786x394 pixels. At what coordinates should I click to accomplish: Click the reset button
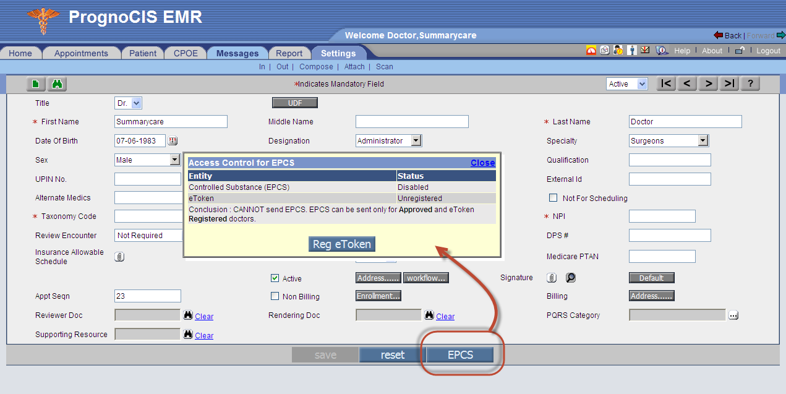pos(393,355)
